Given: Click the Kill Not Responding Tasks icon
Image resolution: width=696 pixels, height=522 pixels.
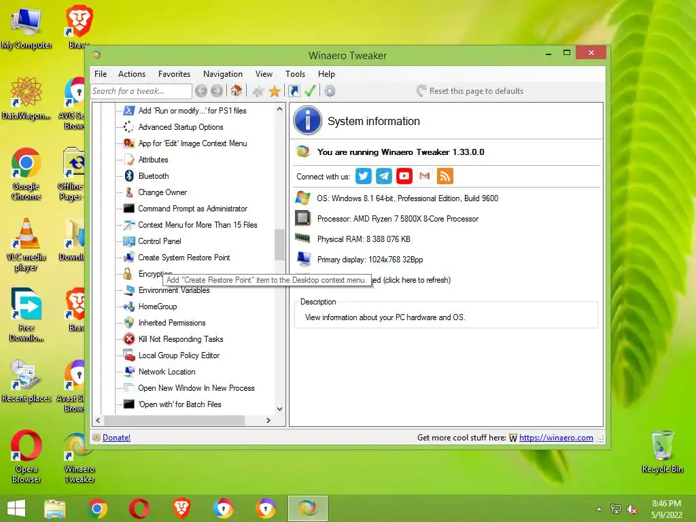Looking at the screenshot, I should coord(129,339).
